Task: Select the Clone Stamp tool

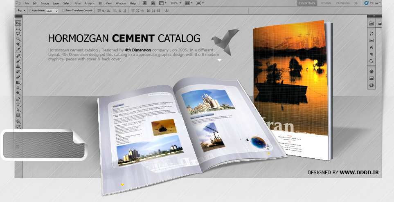Action: pos(18,67)
